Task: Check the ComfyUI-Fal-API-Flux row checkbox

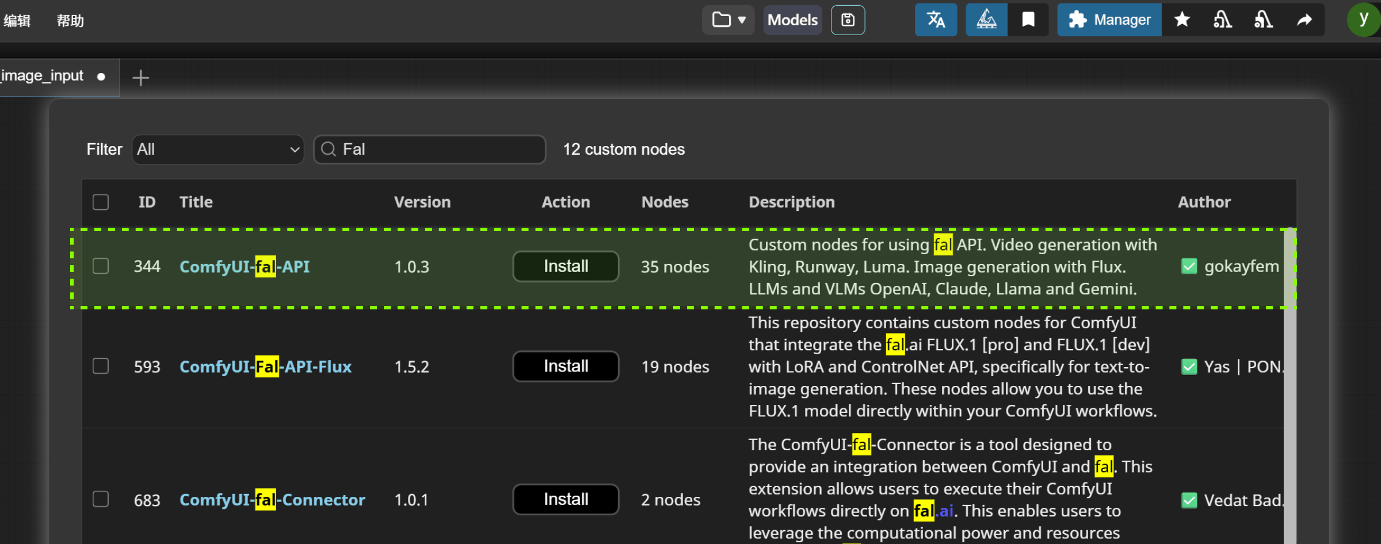Action: pos(101,366)
